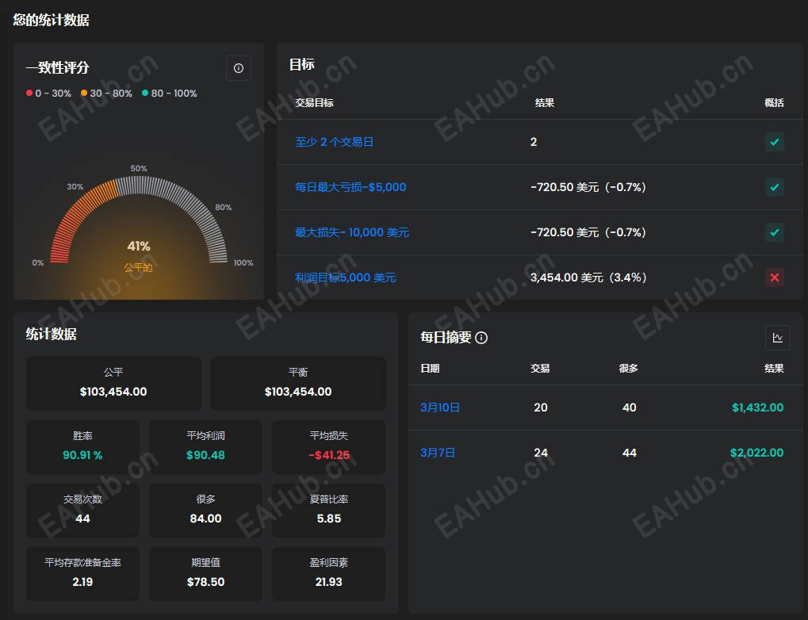Open the 至少 2 个交易日 objective link
Screen dimensions: 808x620
coord(334,142)
